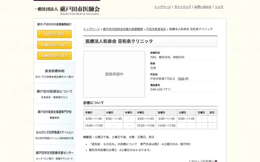
Task: Click the 蕨戸田市医師会 site logo
Action: (x=67, y=10)
